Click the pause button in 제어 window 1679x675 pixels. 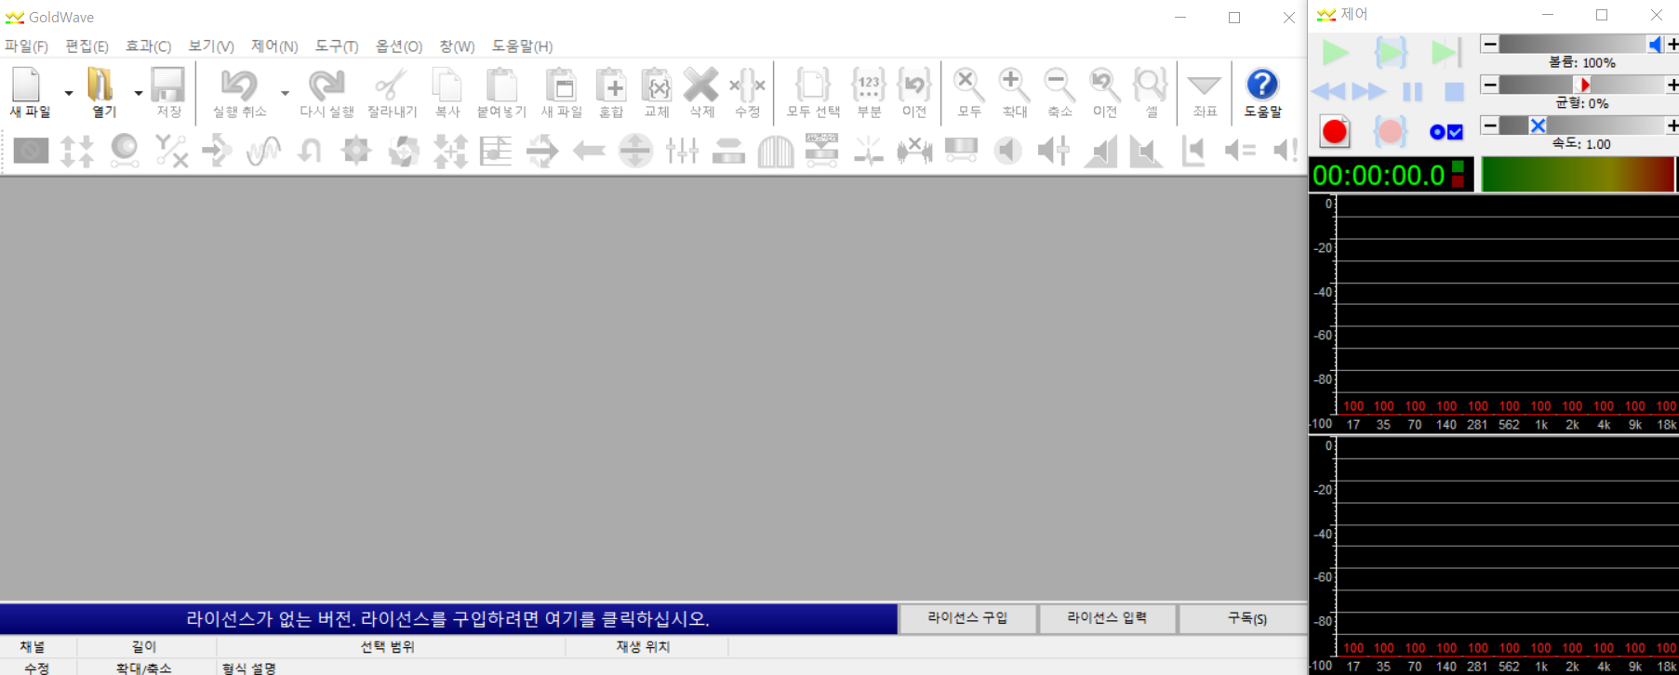tap(1412, 91)
